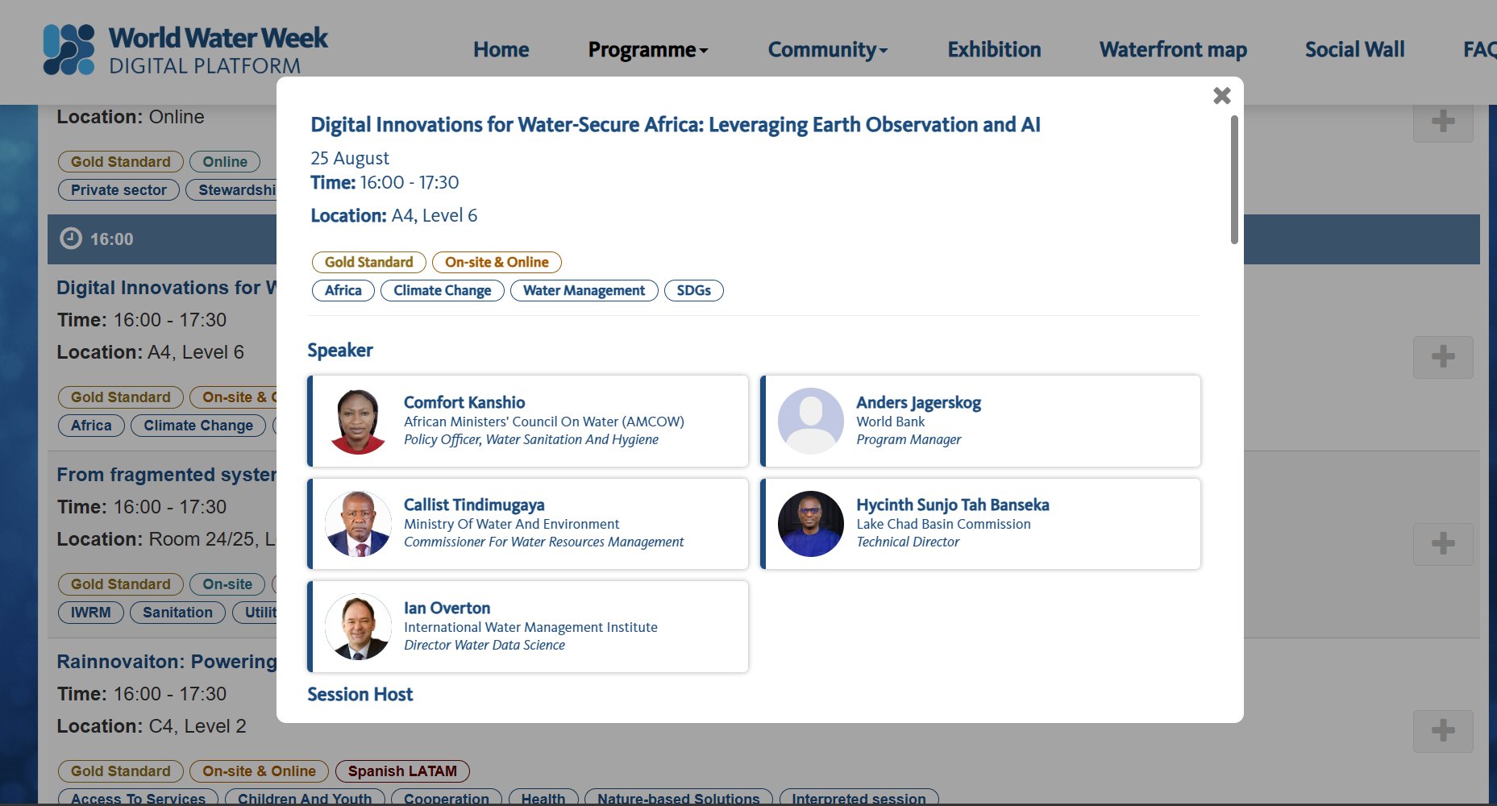Select the On-site & Online tag in modal
Image resolution: width=1497 pixels, height=806 pixels.
[x=497, y=262]
